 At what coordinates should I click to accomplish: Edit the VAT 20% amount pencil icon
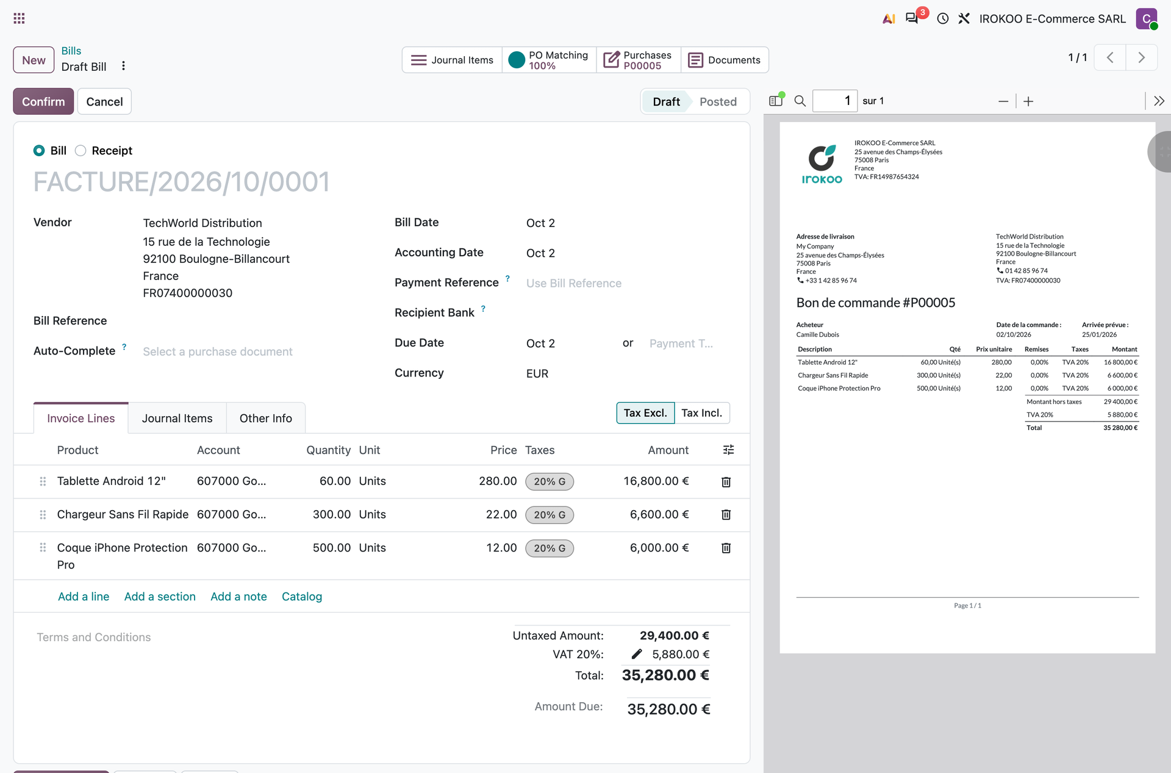637,654
